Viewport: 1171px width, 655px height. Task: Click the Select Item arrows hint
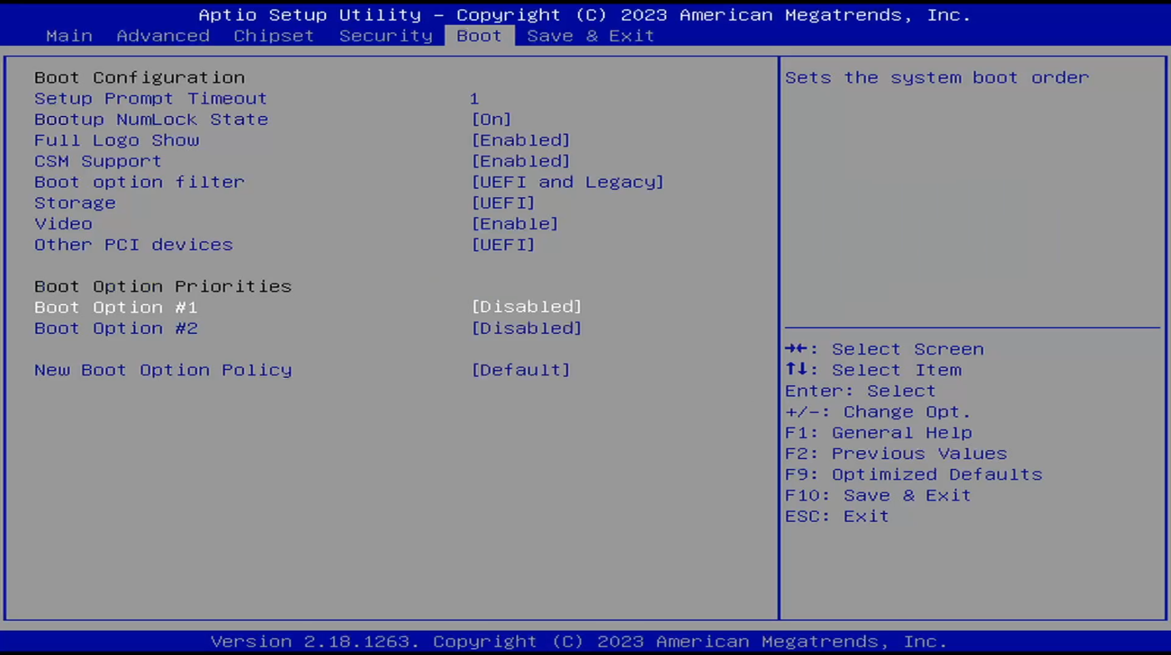tap(873, 371)
